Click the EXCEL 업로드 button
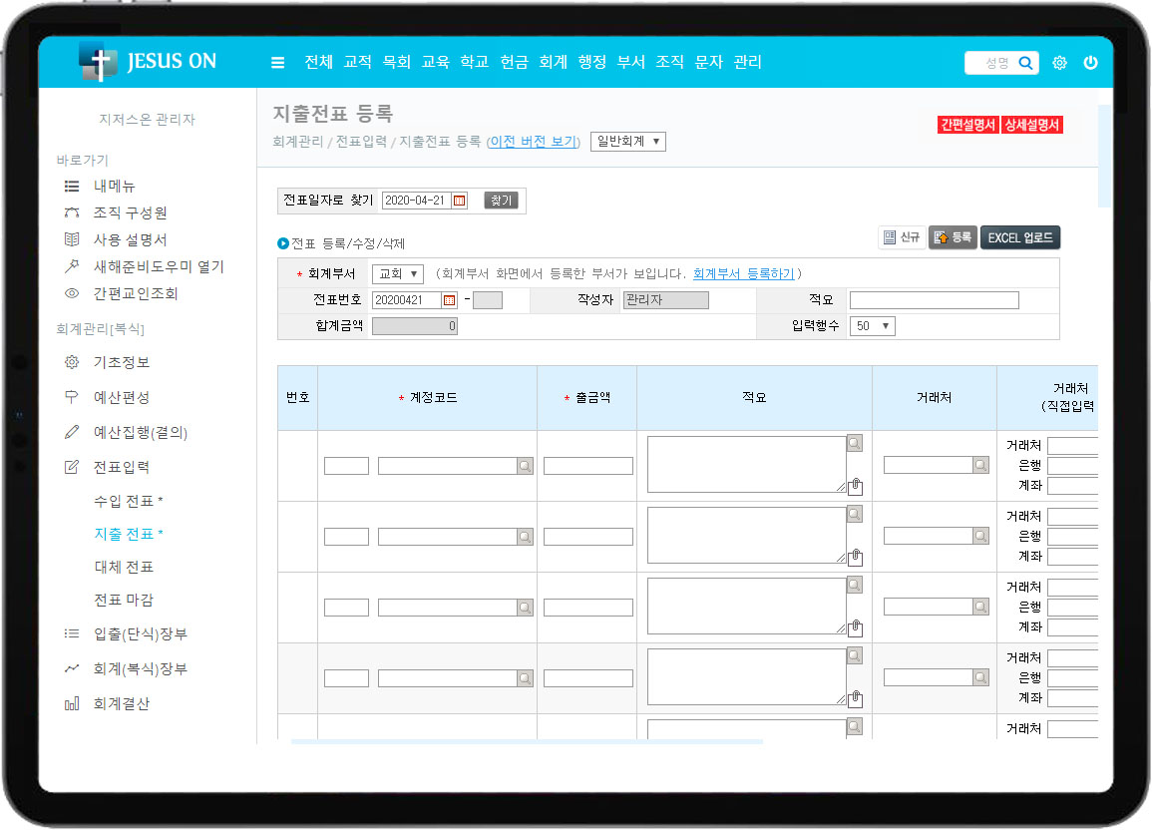Viewport: 1152px width, 830px height. tap(1019, 237)
